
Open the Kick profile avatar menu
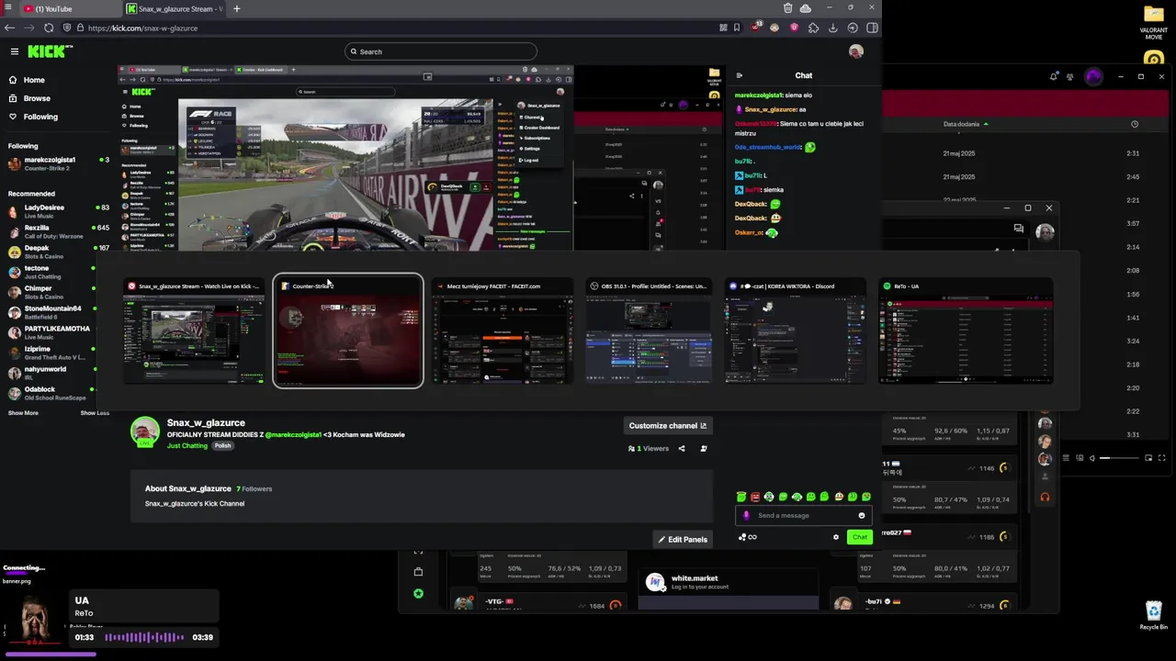tap(856, 51)
